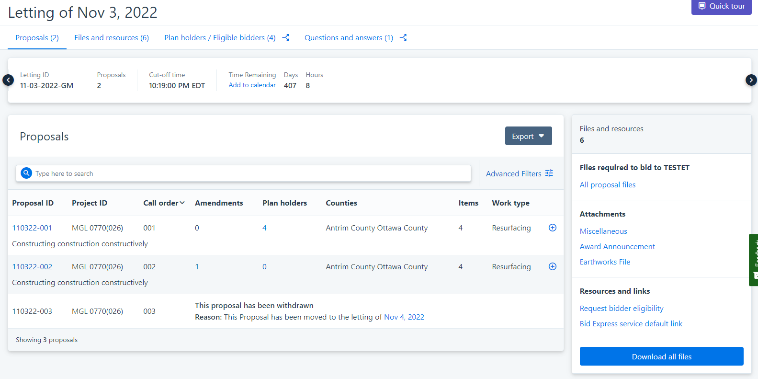Click the Download all files button
Viewport: 758px width, 379px height.
coord(661,356)
